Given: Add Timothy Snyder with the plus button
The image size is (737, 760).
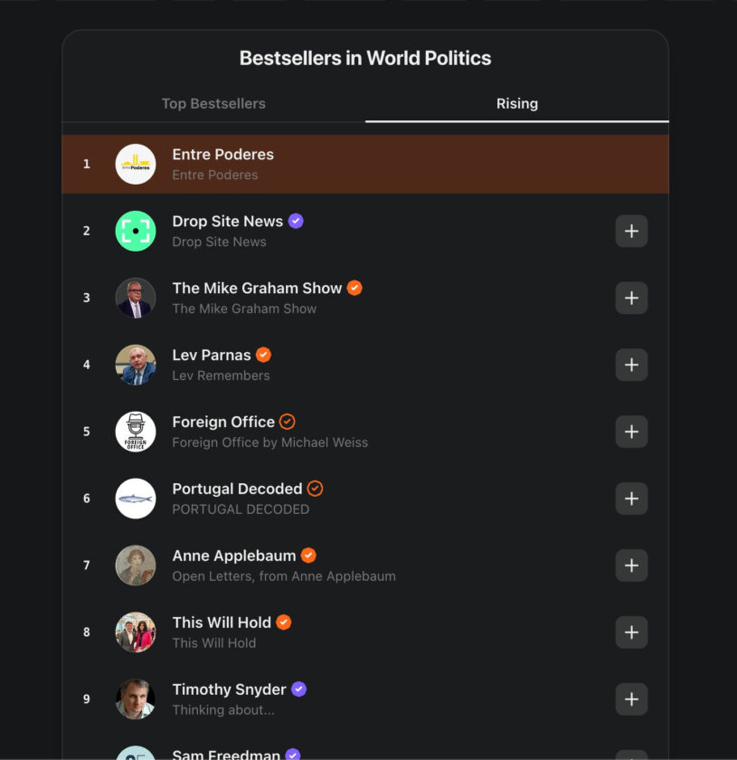Looking at the screenshot, I should click(631, 699).
